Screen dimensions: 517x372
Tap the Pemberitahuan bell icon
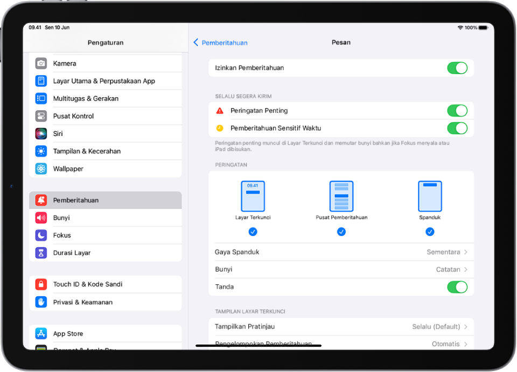coord(41,200)
